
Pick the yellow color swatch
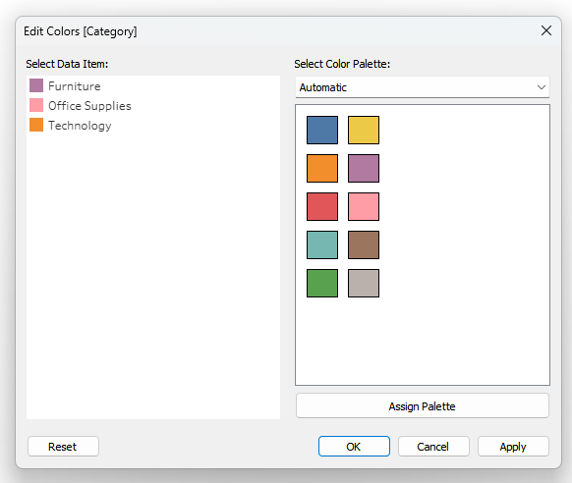tap(364, 130)
